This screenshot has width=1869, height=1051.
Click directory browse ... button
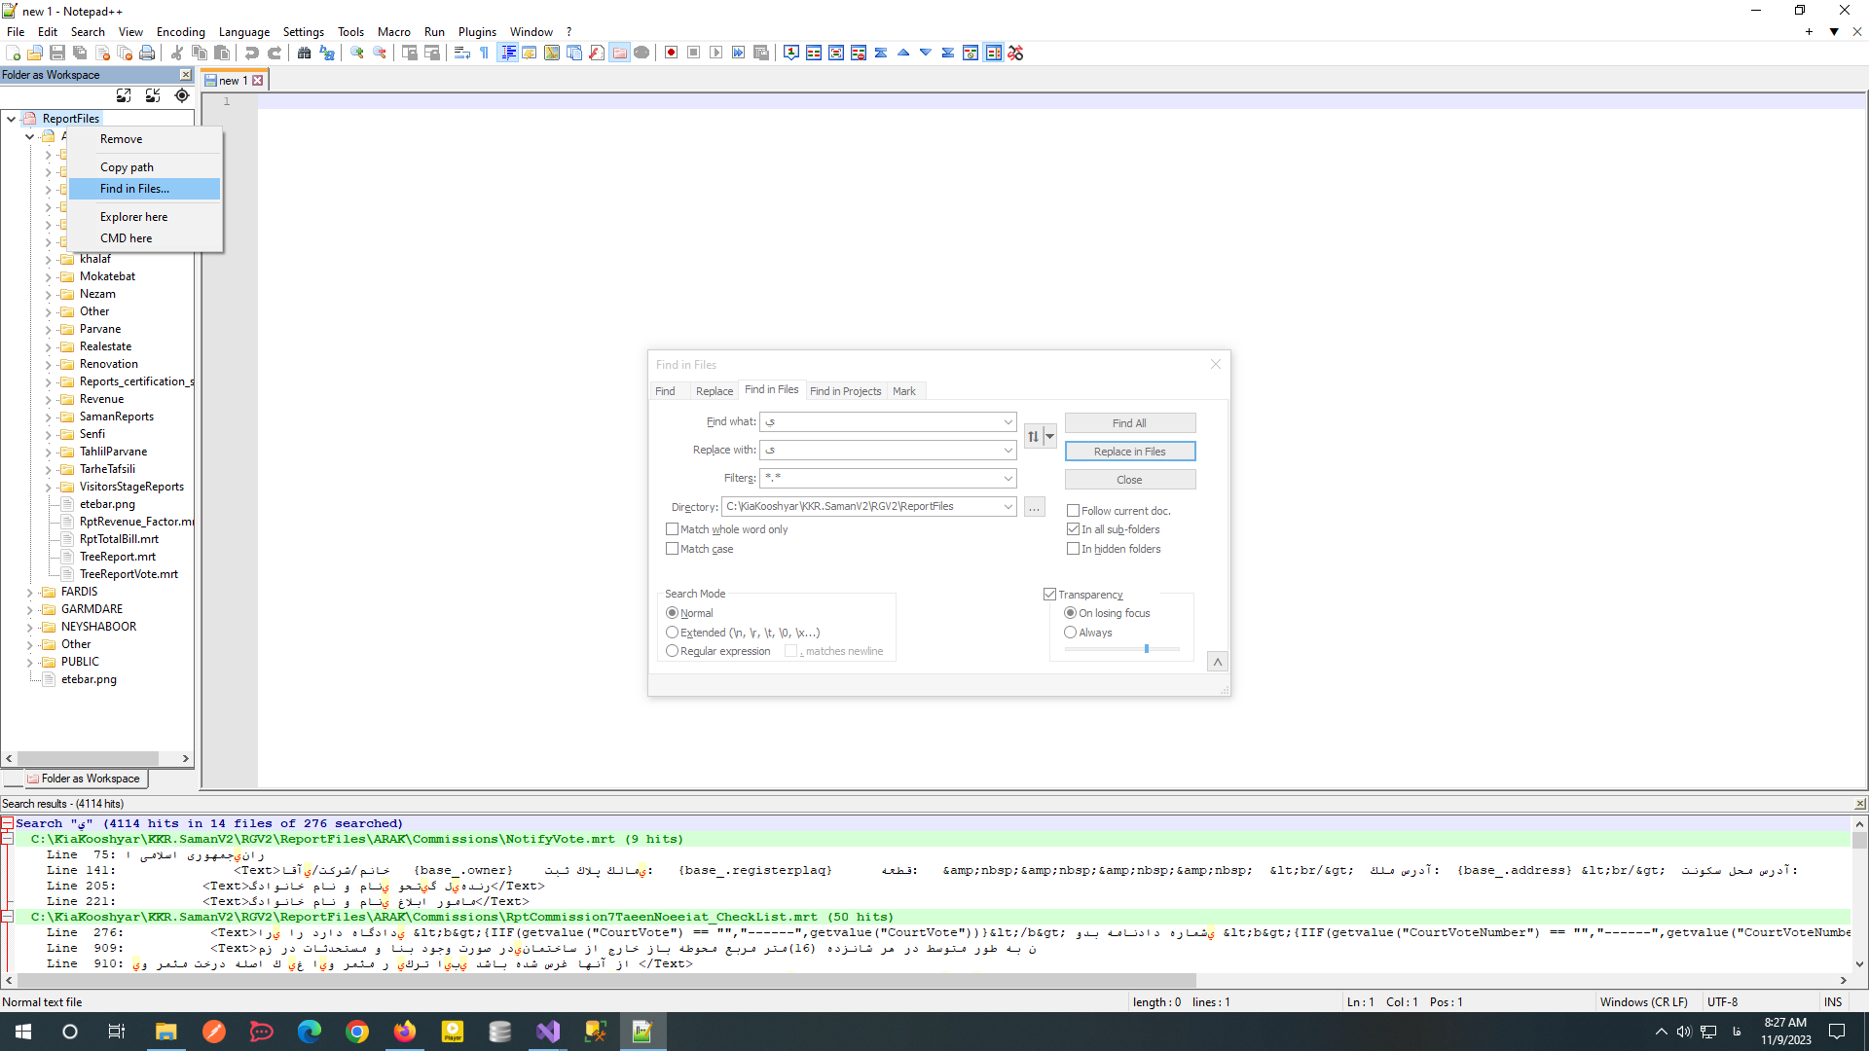(1035, 507)
